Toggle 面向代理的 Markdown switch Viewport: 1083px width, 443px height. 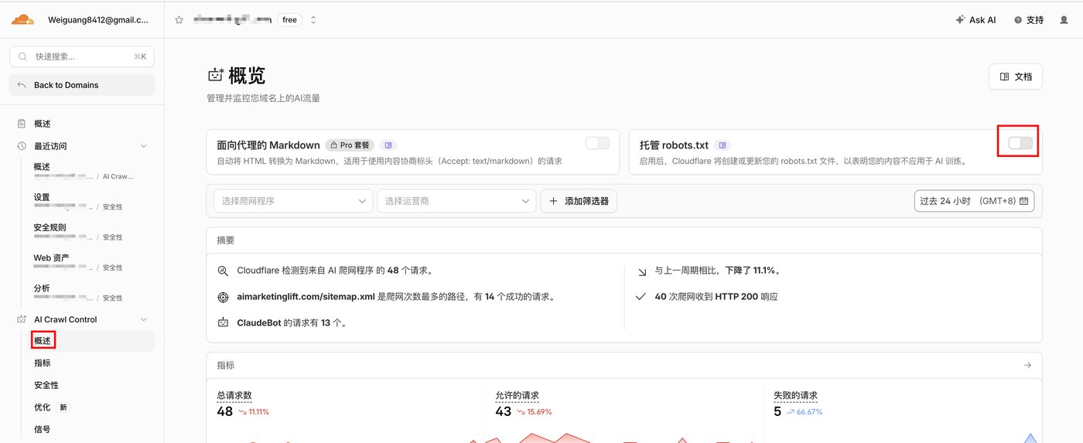(x=597, y=143)
